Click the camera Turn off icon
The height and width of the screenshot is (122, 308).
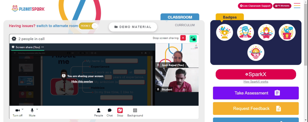click(x=17, y=110)
